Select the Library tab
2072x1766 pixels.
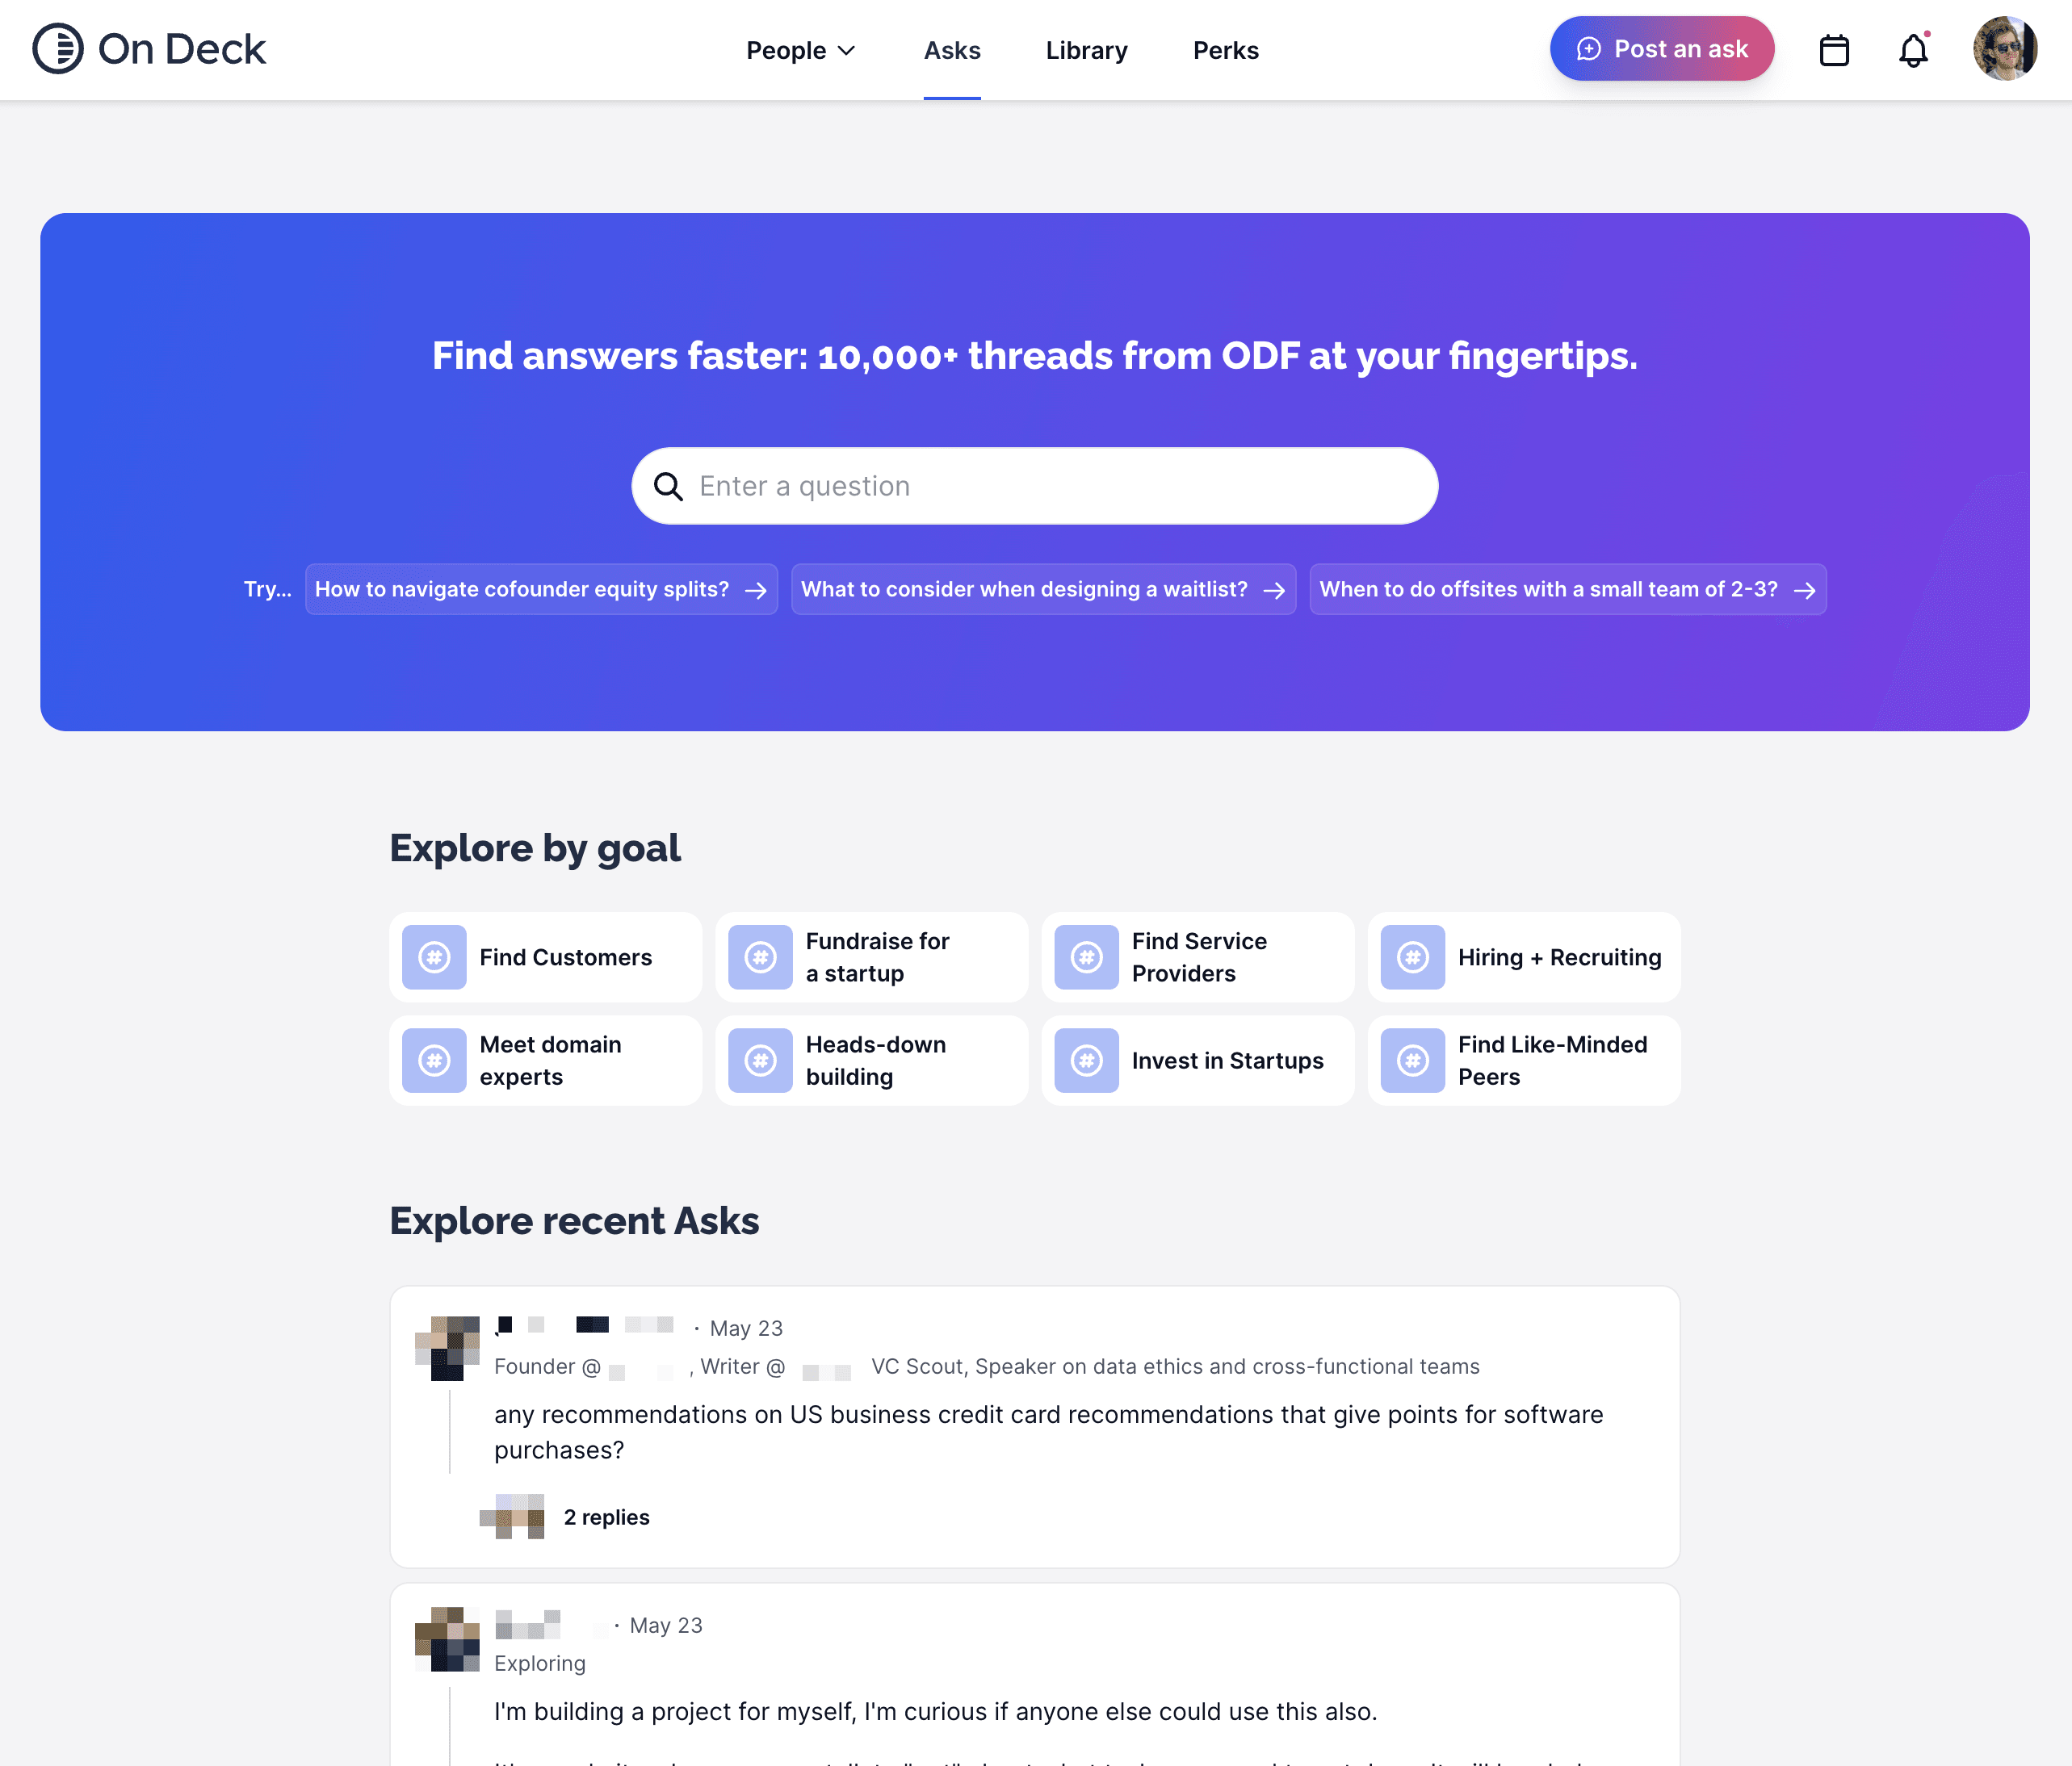point(1085,49)
